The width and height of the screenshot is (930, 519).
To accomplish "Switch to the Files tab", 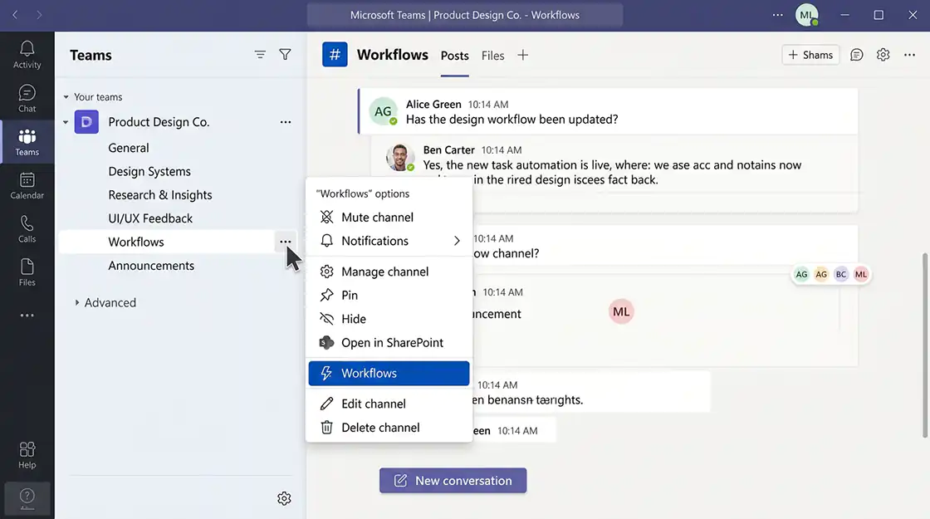I will [493, 56].
